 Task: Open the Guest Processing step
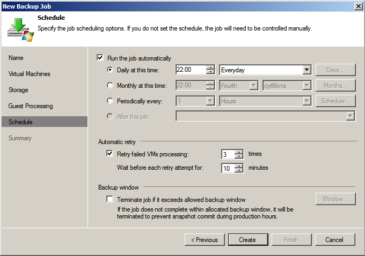(31, 106)
